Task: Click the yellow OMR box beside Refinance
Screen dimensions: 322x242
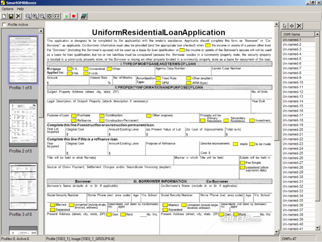Action: point(74,121)
